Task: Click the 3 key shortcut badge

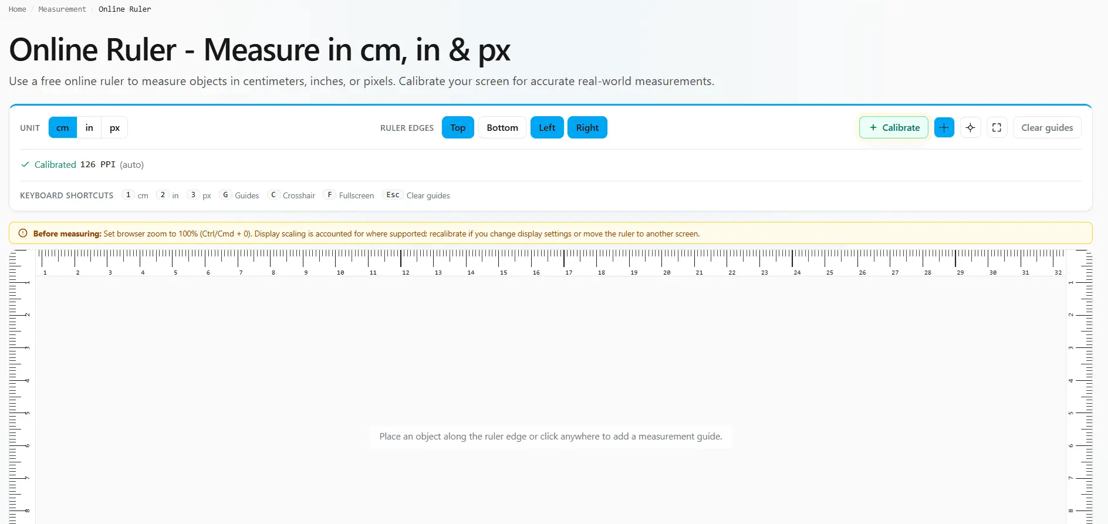Action: point(193,195)
